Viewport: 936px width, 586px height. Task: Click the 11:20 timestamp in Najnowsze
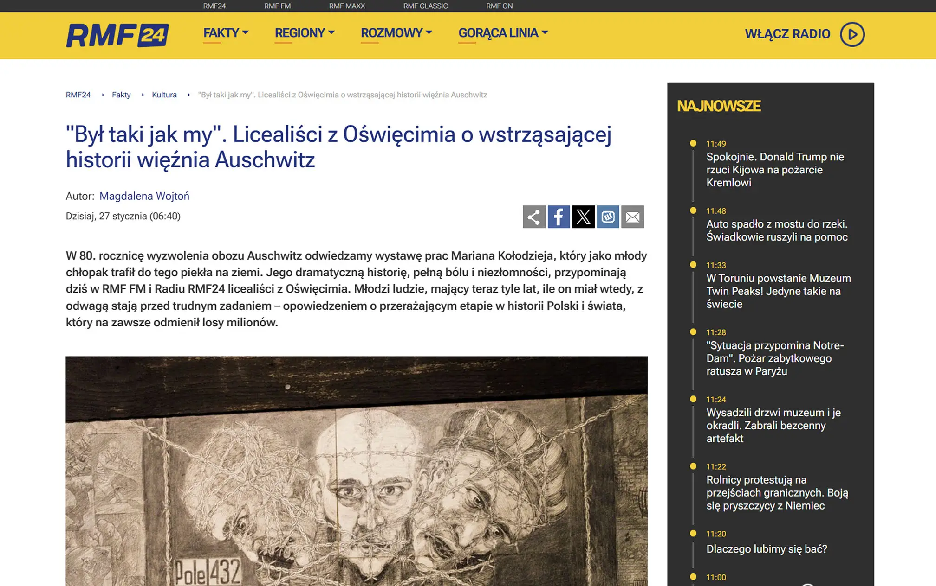(716, 534)
